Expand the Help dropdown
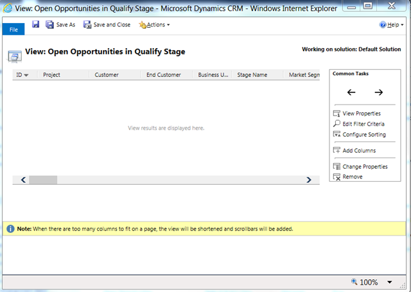Viewport: 411px width, 292px height. point(392,24)
